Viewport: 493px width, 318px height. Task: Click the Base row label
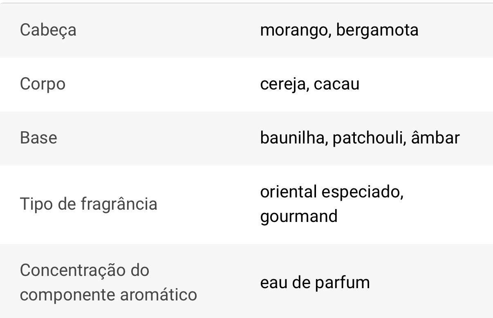pos(38,138)
